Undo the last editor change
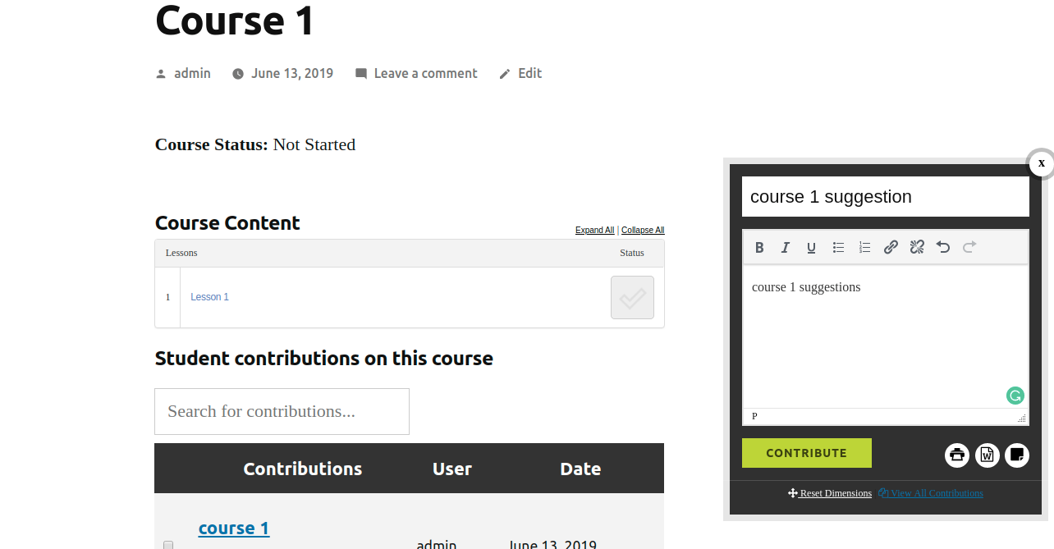The width and height of the screenshot is (1054, 549). tap(943, 247)
